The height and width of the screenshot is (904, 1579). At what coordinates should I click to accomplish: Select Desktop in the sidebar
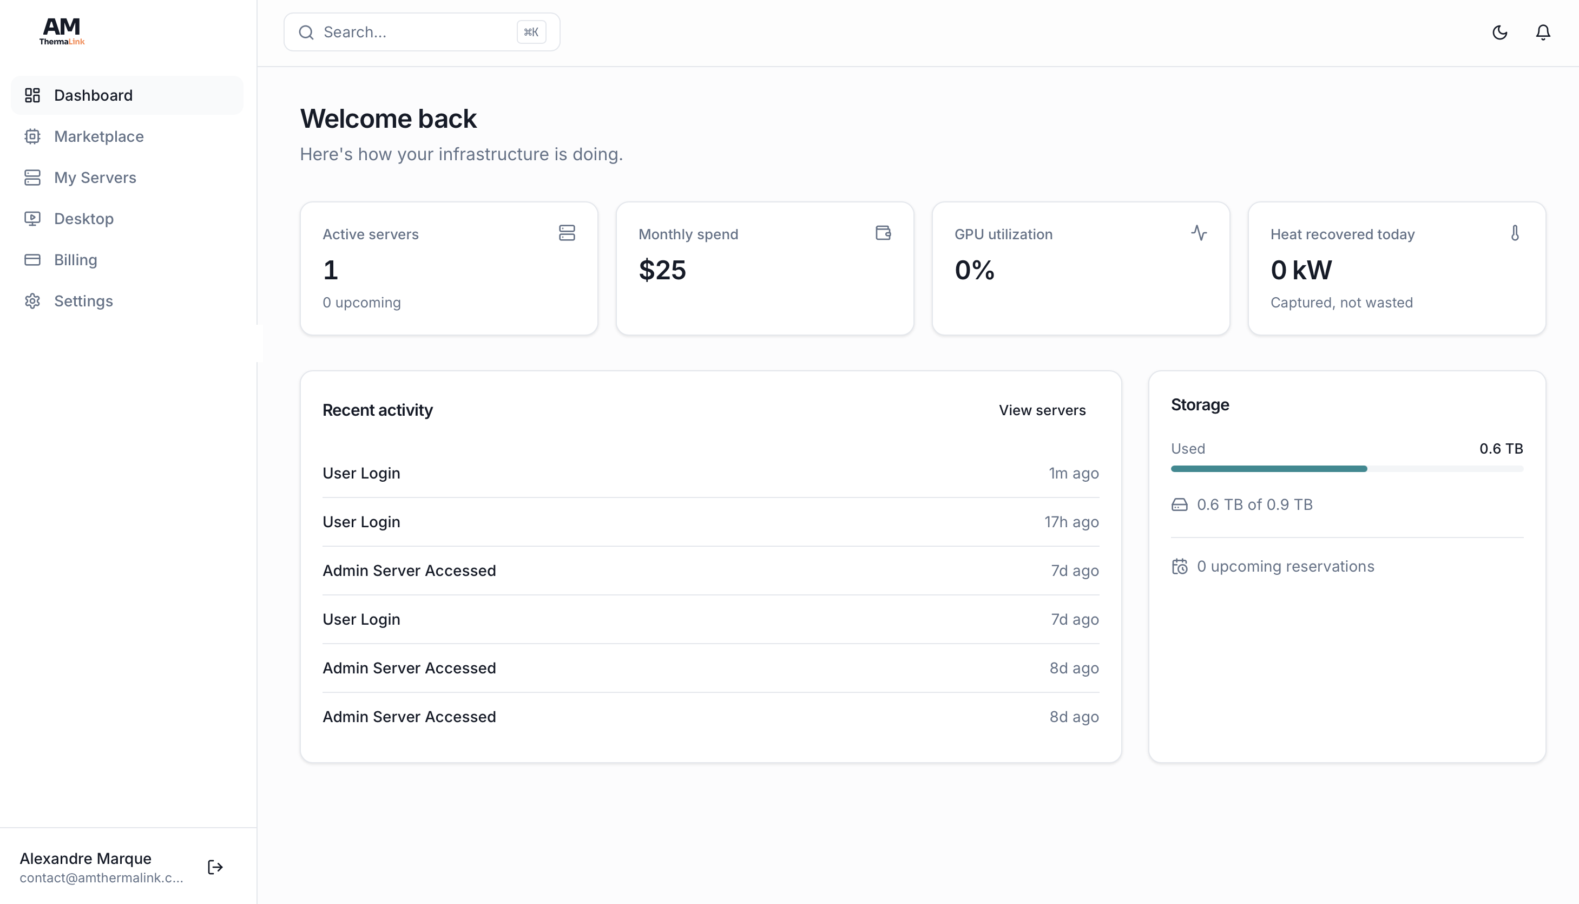[127, 219]
